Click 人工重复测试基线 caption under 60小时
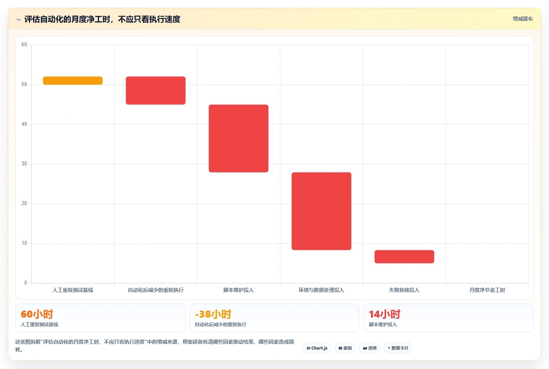 [39, 325]
